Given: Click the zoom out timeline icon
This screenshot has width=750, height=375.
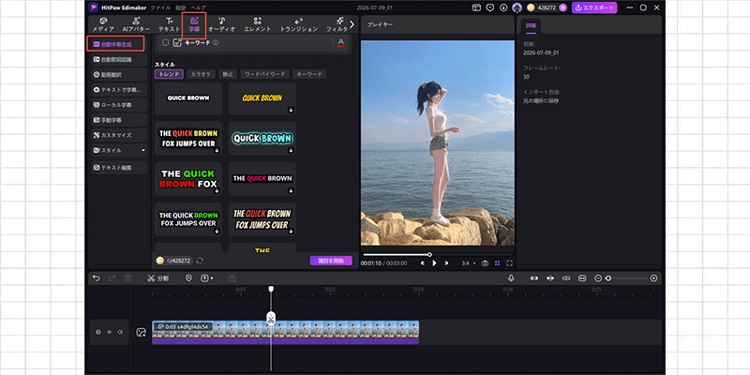Looking at the screenshot, I should coord(598,277).
